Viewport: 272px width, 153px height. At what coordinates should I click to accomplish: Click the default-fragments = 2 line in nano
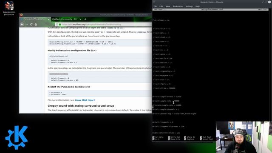click(163, 122)
